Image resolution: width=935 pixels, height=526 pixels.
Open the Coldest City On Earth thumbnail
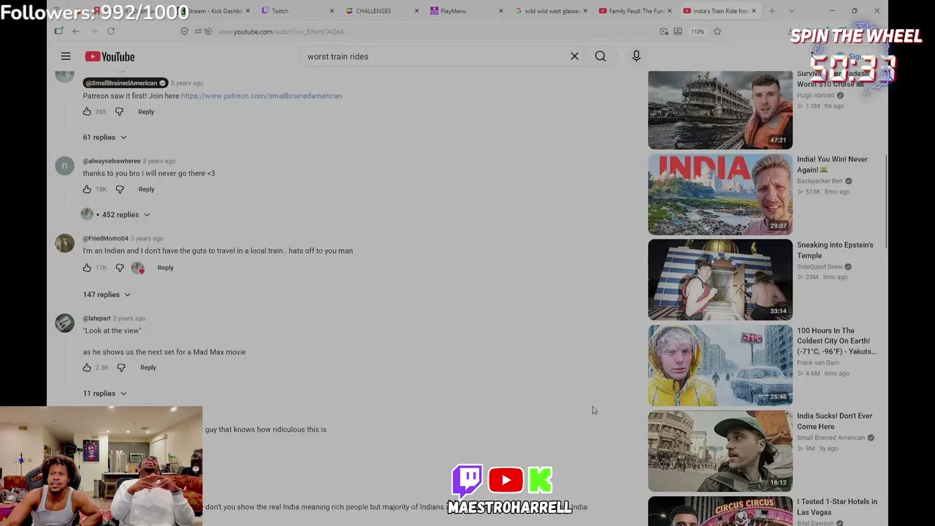(720, 365)
